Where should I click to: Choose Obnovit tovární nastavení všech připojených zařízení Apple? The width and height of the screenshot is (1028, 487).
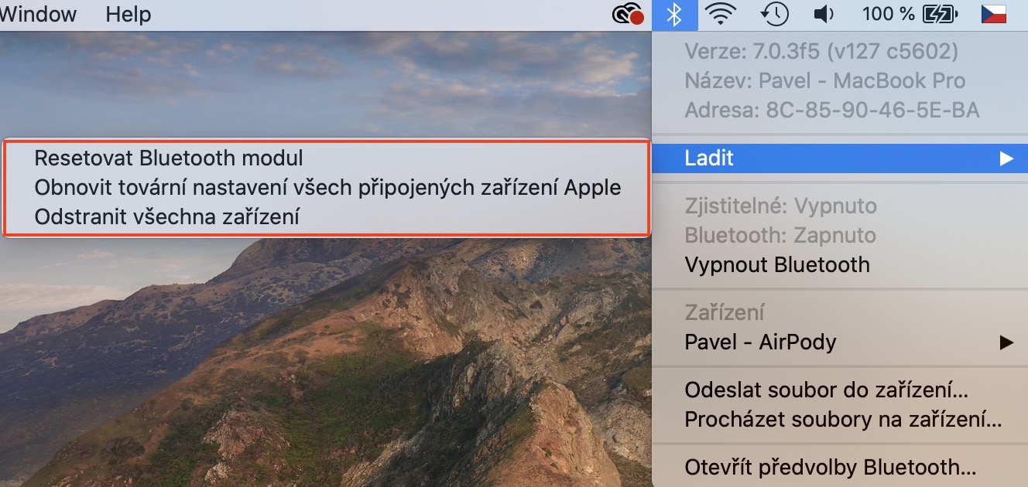327,188
